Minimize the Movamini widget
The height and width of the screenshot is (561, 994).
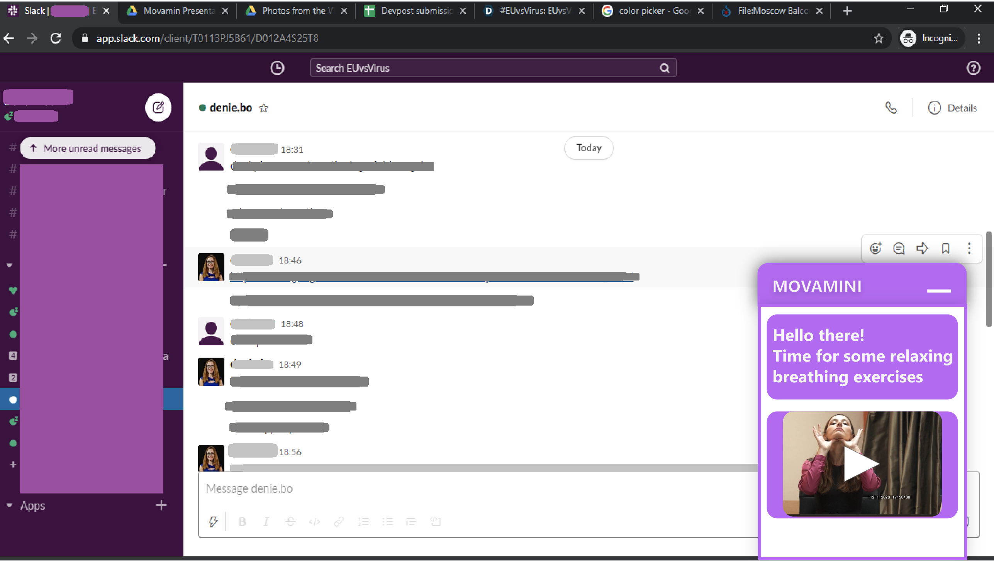(939, 291)
